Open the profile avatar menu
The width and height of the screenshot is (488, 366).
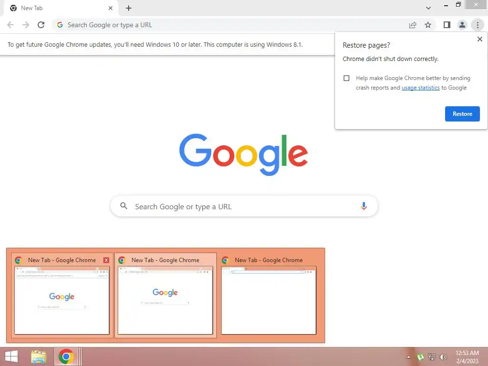pyautogui.click(x=462, y=25)
